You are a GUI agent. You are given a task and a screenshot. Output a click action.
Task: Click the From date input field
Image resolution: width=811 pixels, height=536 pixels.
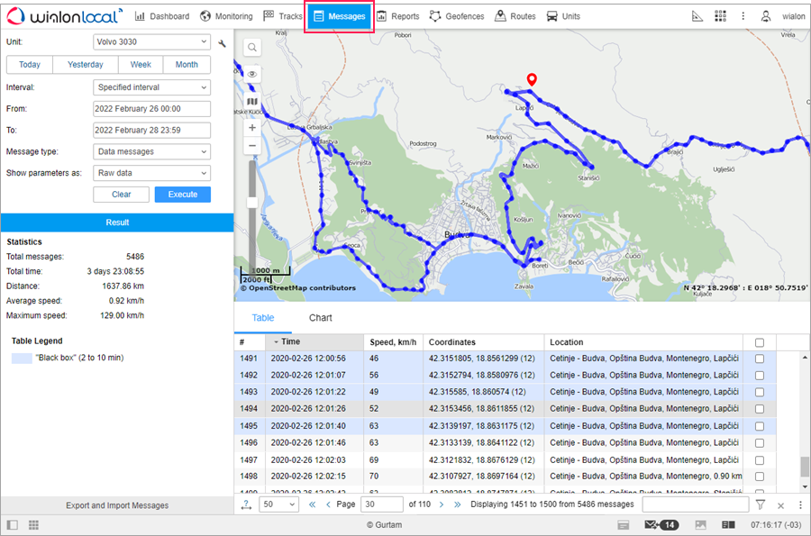coord(151,109)
